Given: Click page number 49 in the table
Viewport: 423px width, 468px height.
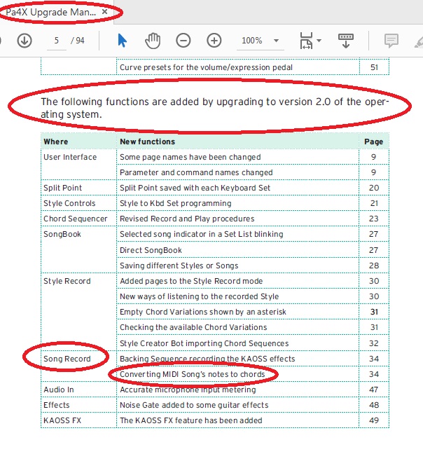Looking at the screenshot, I should click(374, 420).
